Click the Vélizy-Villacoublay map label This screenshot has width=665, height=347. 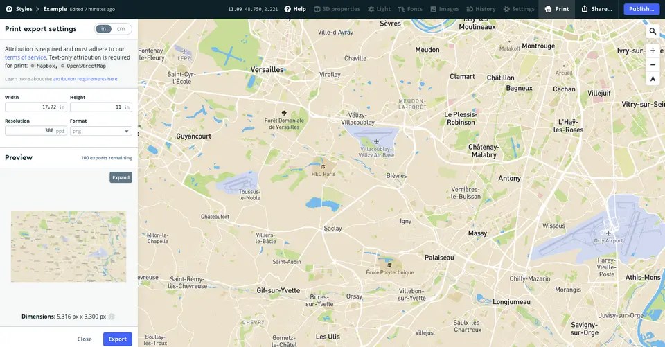pyautogui.click(x=357, y=118)
